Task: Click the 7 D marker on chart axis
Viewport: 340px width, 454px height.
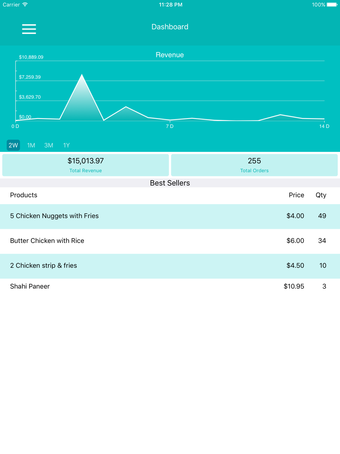Action: (x=170, y=126)
